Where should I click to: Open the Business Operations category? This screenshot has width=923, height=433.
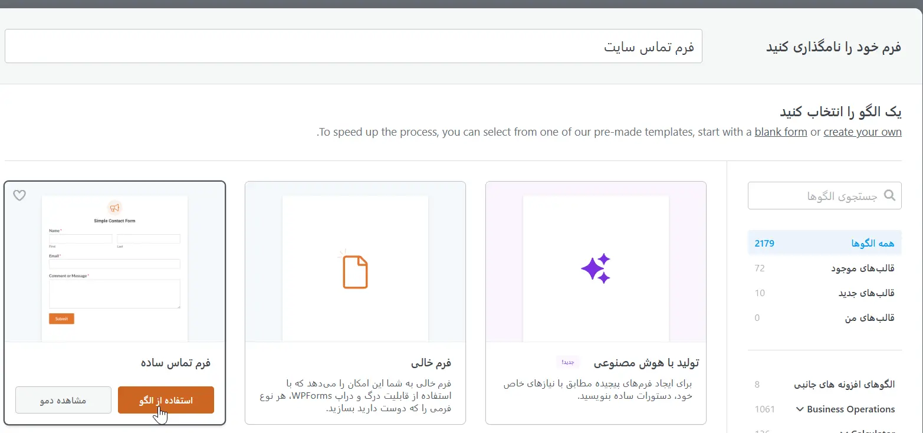click(x=825, y=409)
